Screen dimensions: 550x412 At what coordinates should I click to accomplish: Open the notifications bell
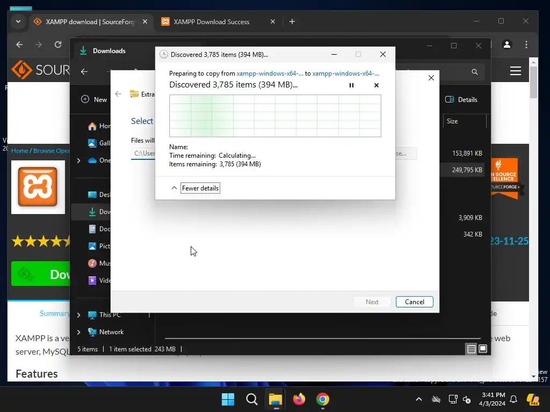pyautogui.click(x=513, y=399)
